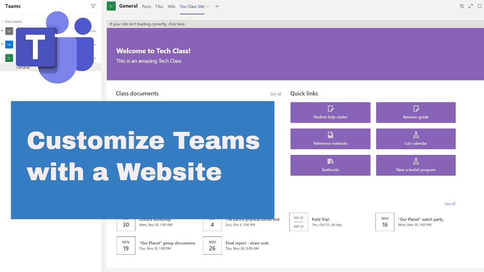Open the "Our Planet" group discussions event title

click(x=167, y=243)
